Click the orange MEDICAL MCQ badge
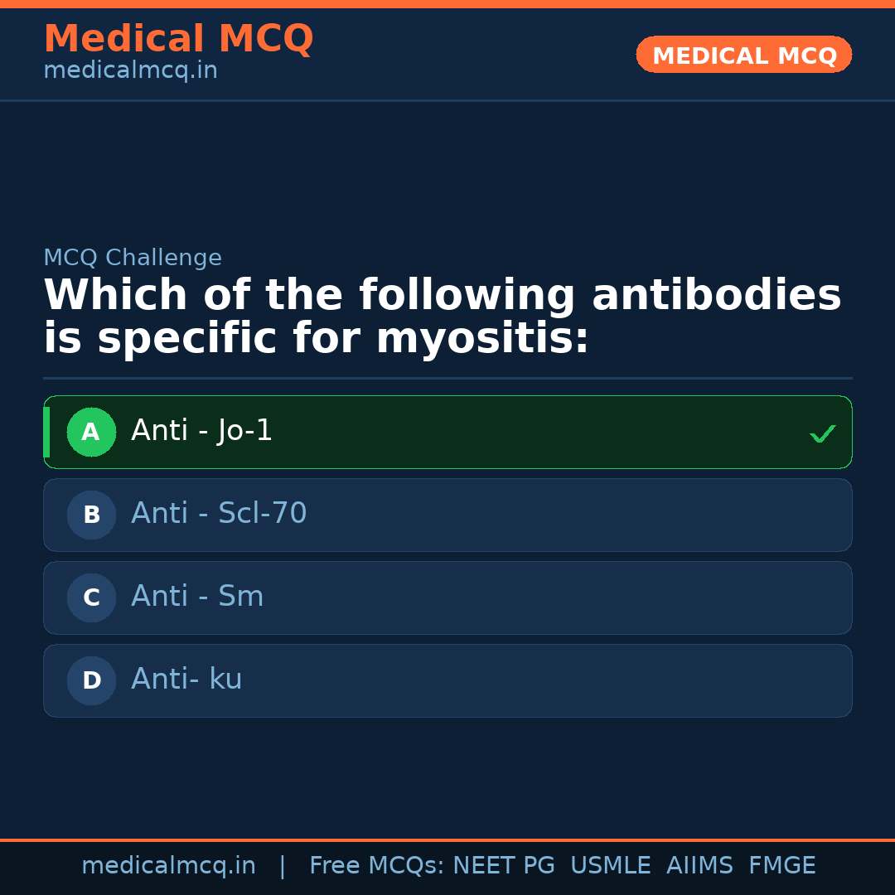 point(743,55)
